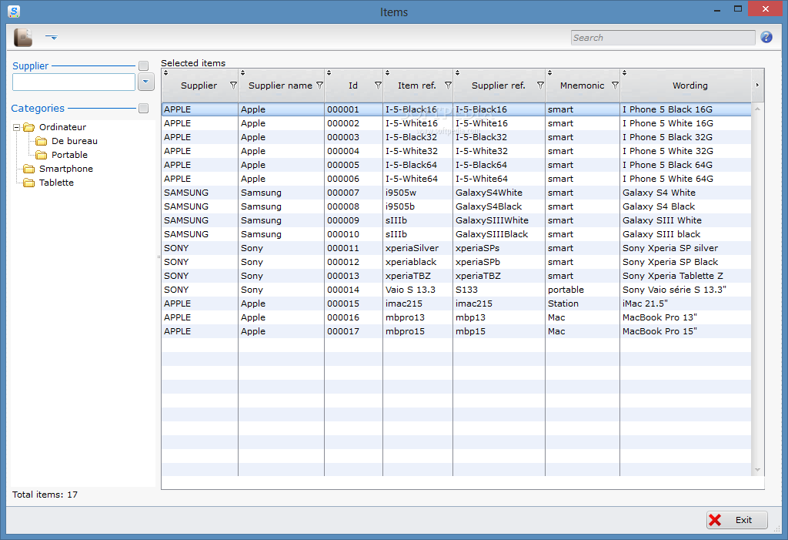Click the brown book icon in the toolbar
The image size is (788, 540).
point(23,38)
